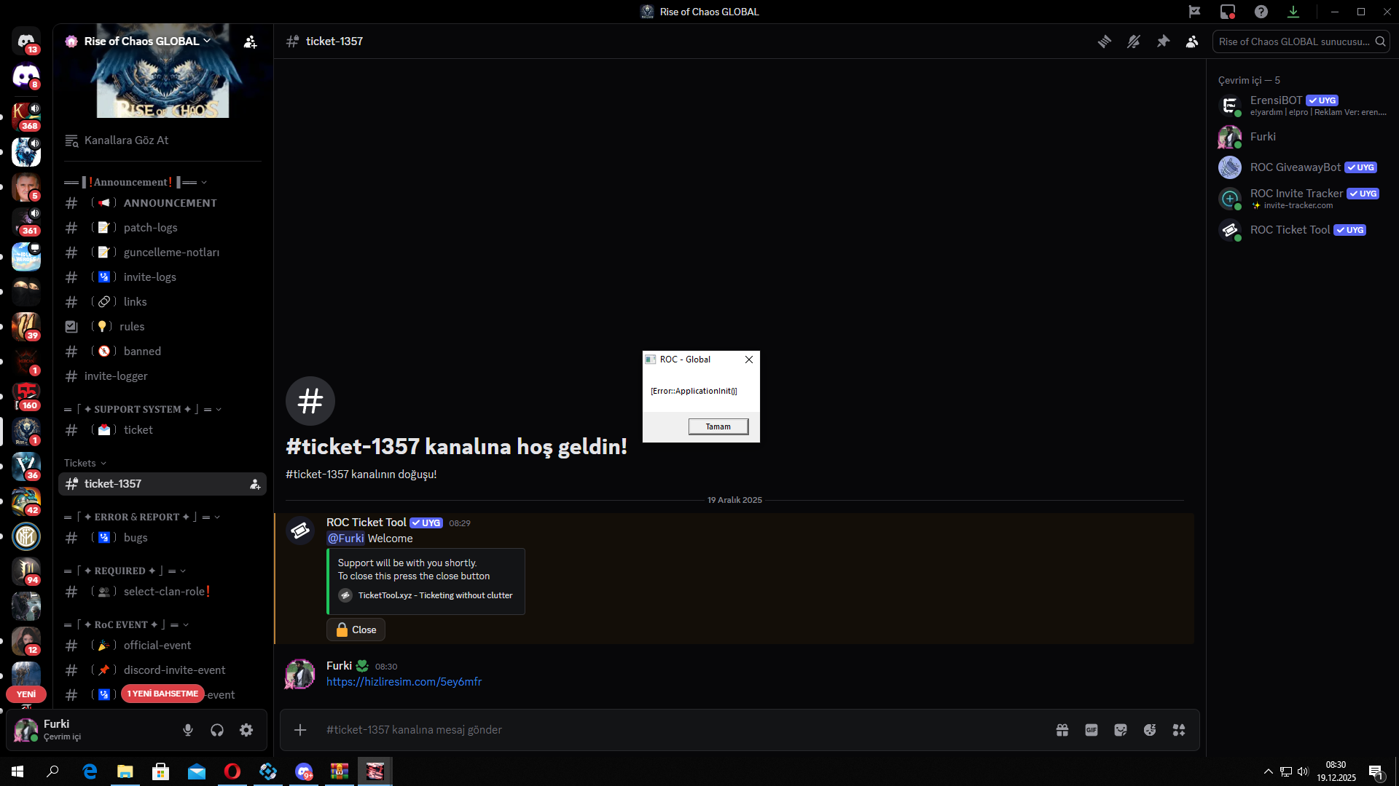Open the sticker picker icon

click(x=1121, y=730)
